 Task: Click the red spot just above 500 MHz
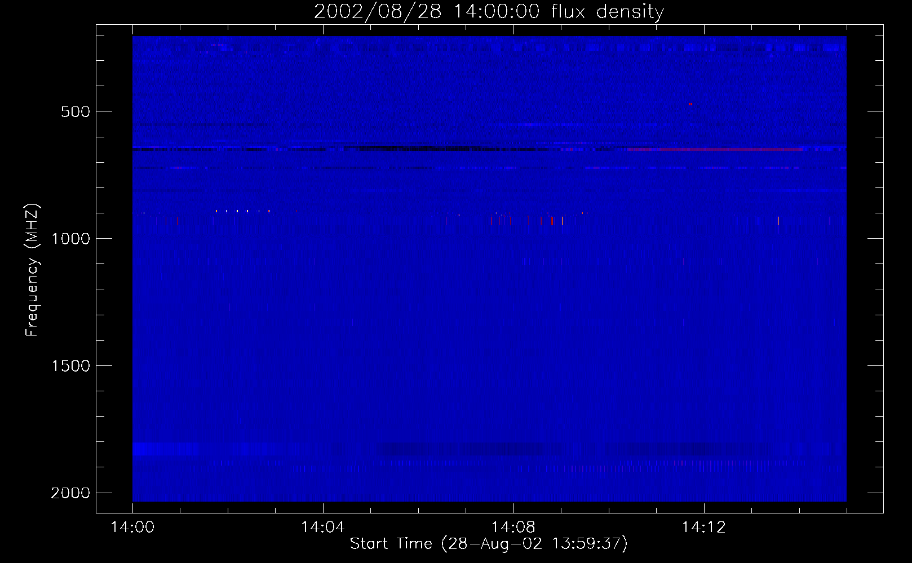click(690, 104)
